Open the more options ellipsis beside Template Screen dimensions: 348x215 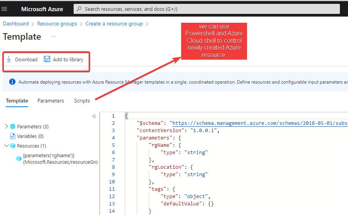click(53, 37)
